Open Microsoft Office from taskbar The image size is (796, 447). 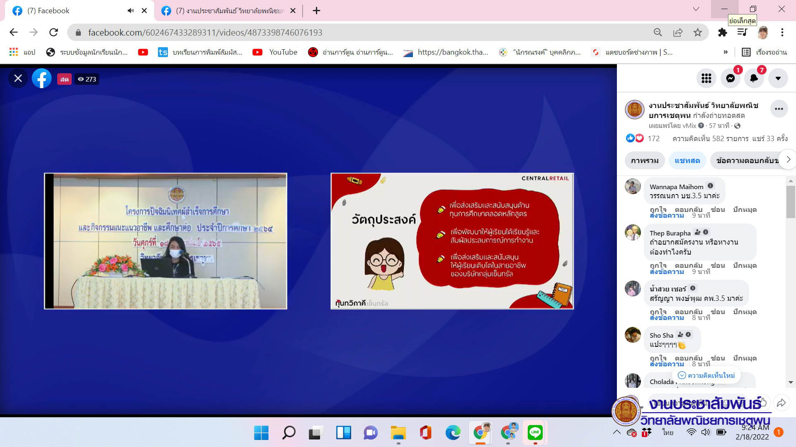tap(425, 433)
